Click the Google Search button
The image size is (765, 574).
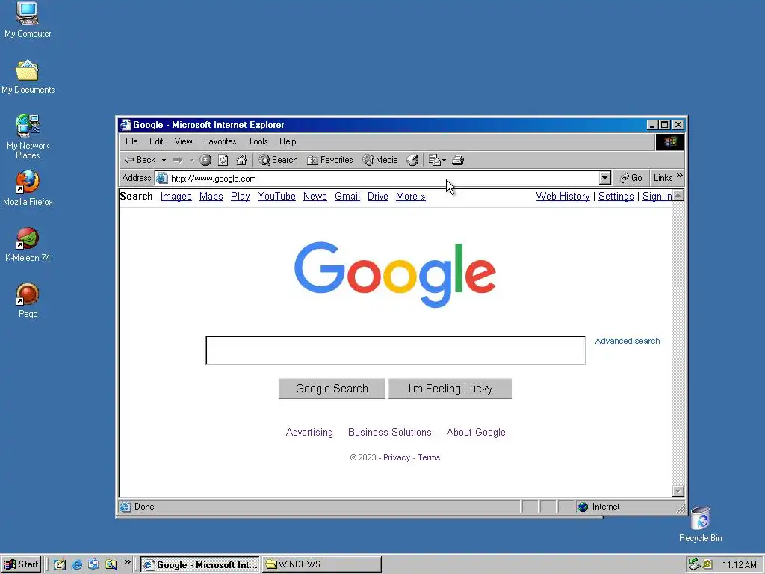click(332, 389)
